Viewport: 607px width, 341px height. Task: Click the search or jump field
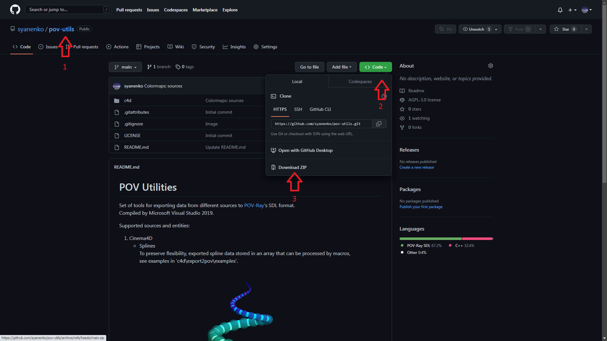click(65, 9)
